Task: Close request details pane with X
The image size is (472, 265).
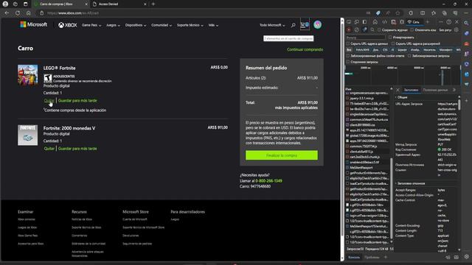Action: point(398,90)
